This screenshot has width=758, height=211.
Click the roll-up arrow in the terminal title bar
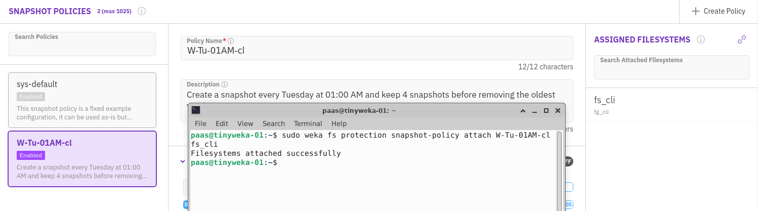(524, 110)
